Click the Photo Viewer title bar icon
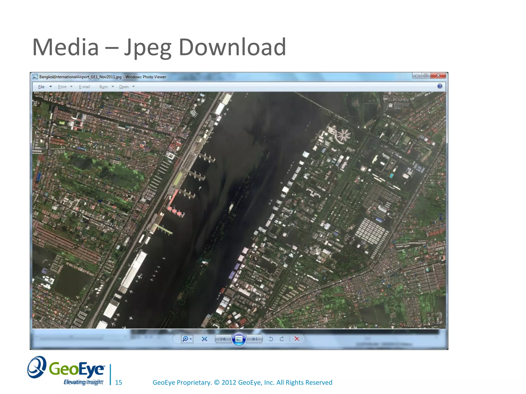526x394 pixels. click(35, 77)
